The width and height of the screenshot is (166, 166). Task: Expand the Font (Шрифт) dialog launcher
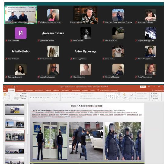(59, 101)
